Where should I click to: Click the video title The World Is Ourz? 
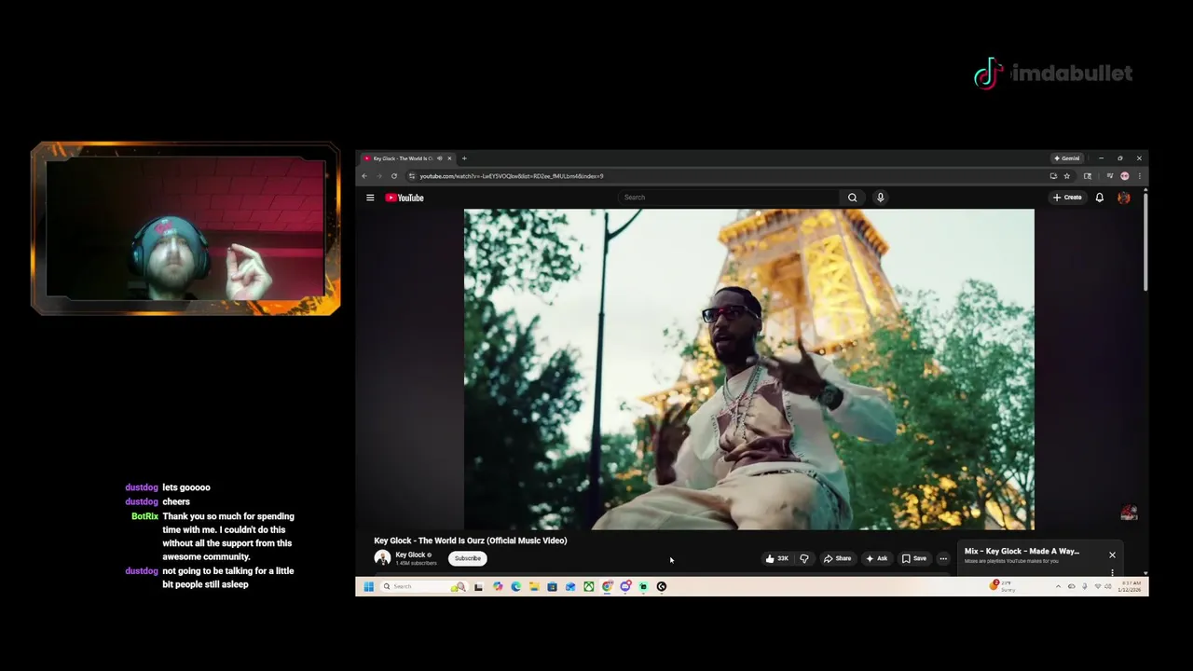[471, 541]
